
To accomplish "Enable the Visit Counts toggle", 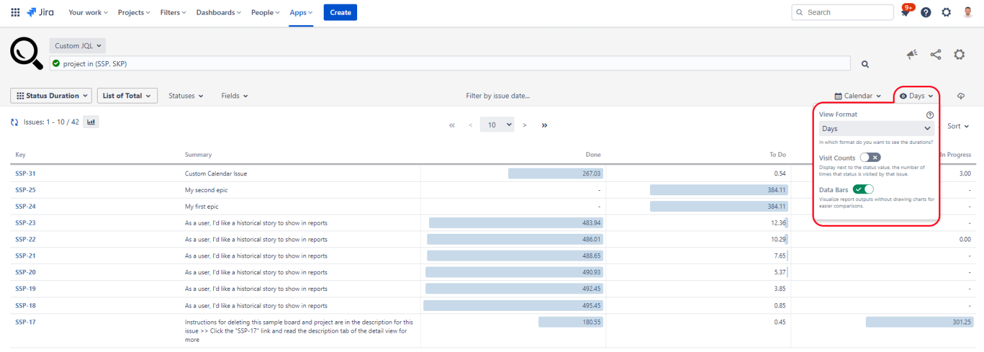I will (x=870, y=157).
